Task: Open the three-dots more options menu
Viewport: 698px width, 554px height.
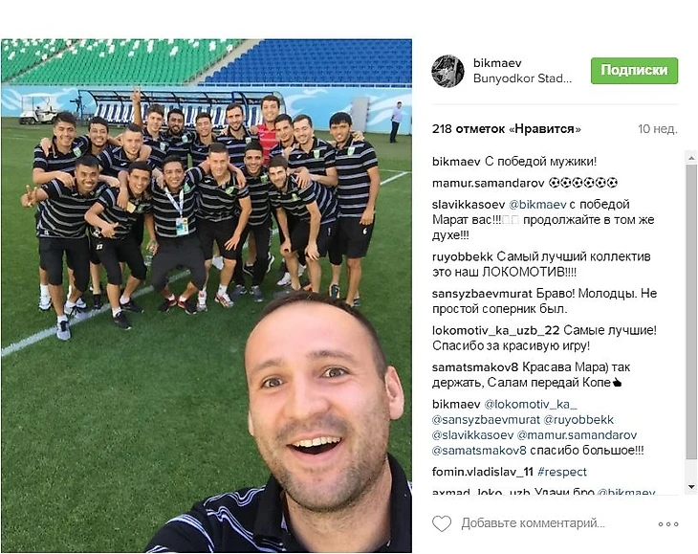Action: (668, 524)
